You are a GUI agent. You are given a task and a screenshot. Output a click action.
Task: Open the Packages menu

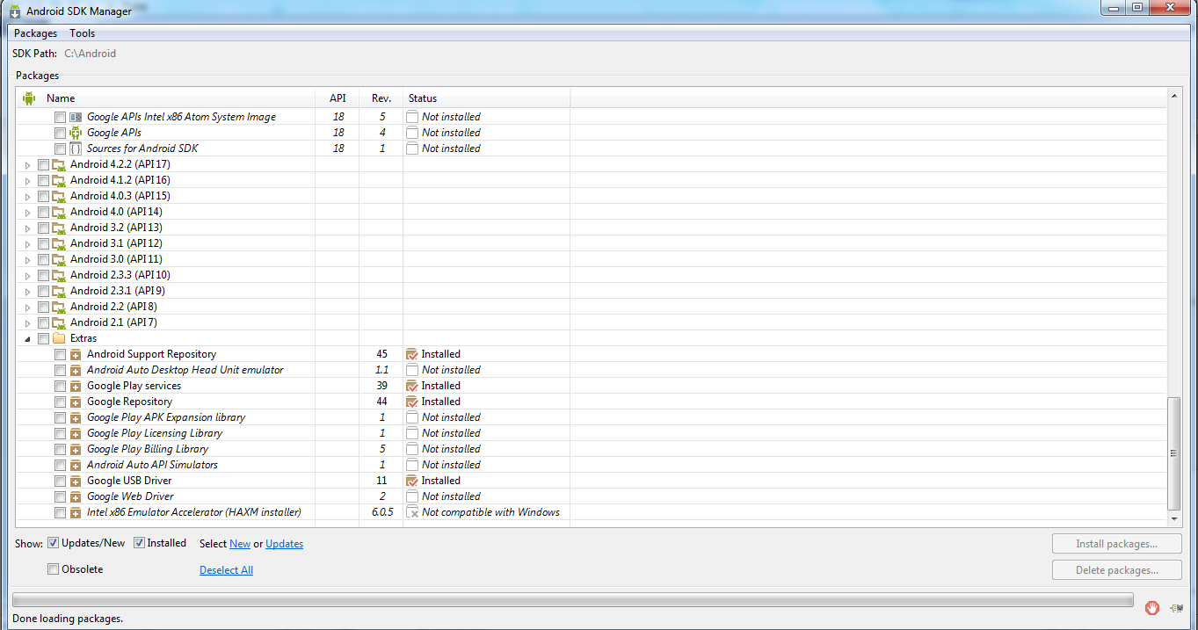36,33
